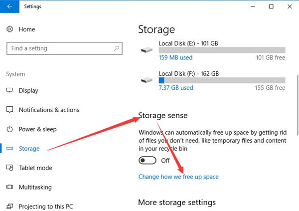
Task: Click the Multitasking icon
Action: [9, 187]
